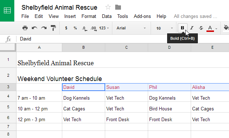229x138 pixels.
Task: Select the Paint format tool
Action: click(x=53, y=28)
